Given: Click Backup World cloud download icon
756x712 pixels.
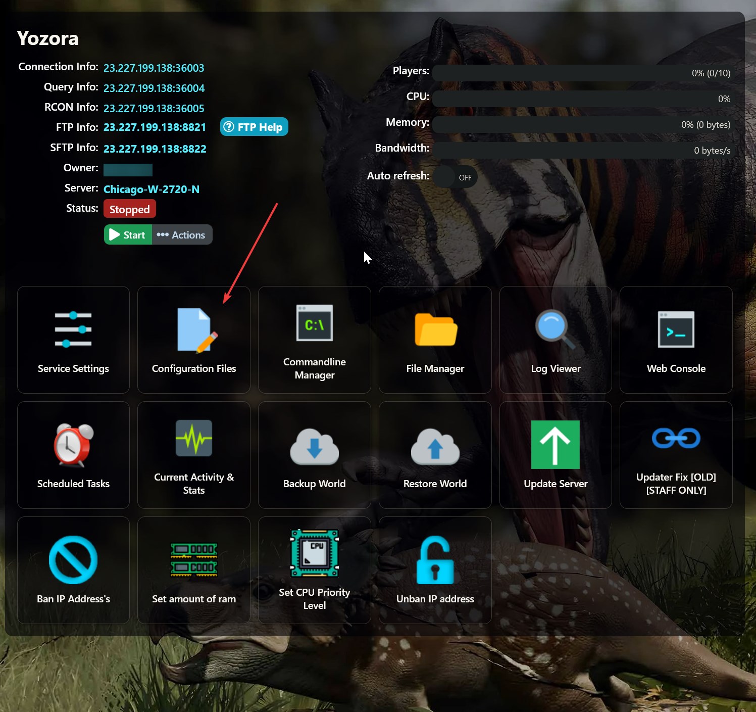Looking at the screenshot, I should click(314, 446).
